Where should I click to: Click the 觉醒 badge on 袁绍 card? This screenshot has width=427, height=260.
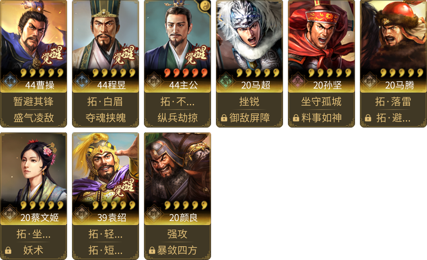coord(124,188)
